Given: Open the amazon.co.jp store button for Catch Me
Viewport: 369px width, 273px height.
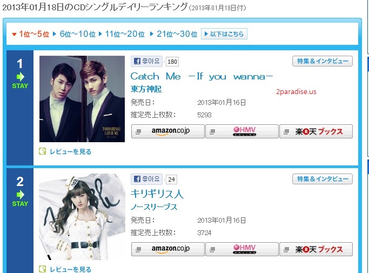Looking at the screenshot, I should click(x=168, y=131).
